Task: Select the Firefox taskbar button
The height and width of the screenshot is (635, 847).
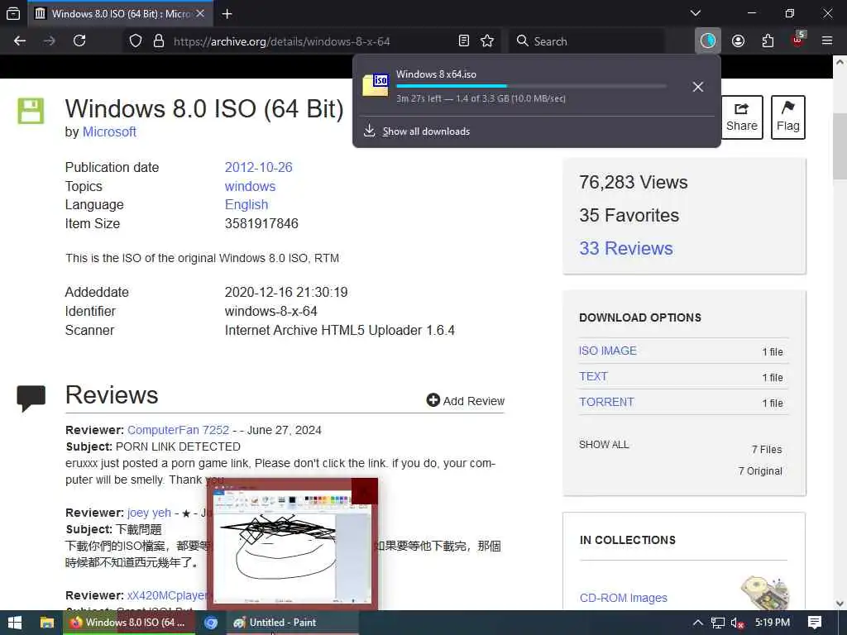Action: (128, 623)
